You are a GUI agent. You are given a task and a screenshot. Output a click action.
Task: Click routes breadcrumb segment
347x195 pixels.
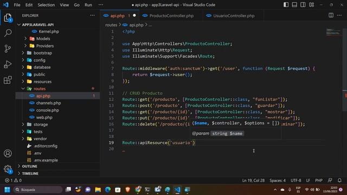click(111, 25)
